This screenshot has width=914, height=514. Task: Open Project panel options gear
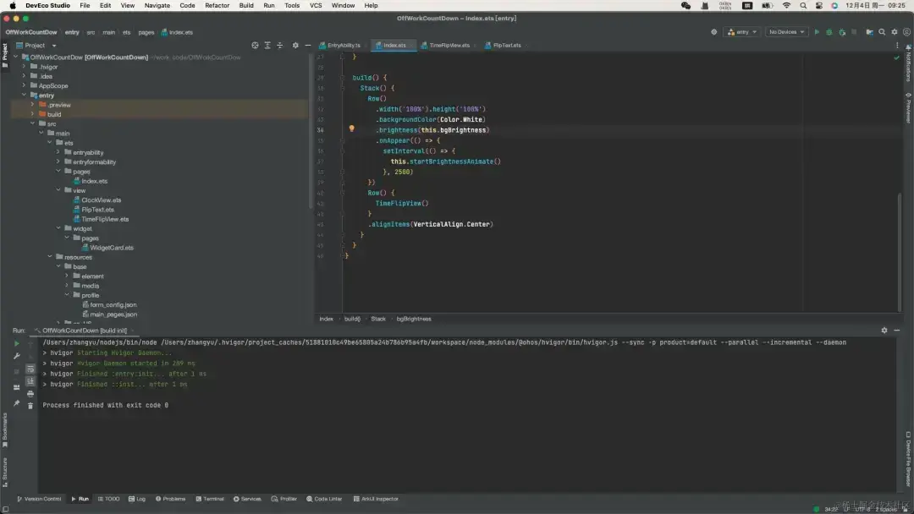(x=295, y=45)
